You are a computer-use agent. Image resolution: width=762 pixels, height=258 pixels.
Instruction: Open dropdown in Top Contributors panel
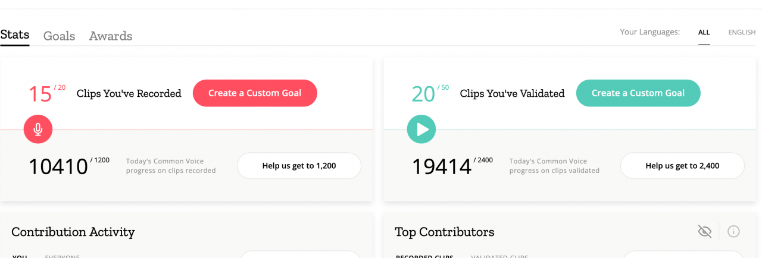tap(683, 254)
